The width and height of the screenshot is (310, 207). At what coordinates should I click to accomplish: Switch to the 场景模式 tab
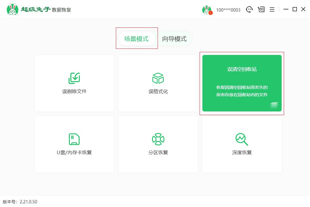[136, 39]
